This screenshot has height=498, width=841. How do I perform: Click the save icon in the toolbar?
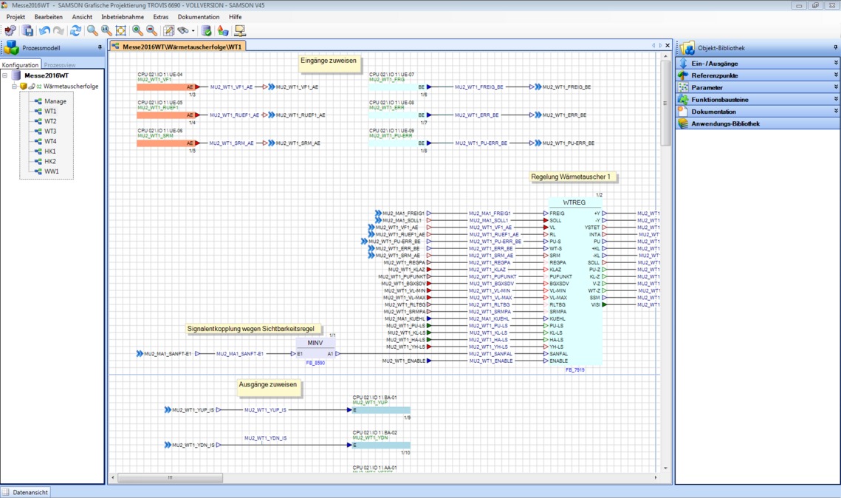[x=27, y=31]
